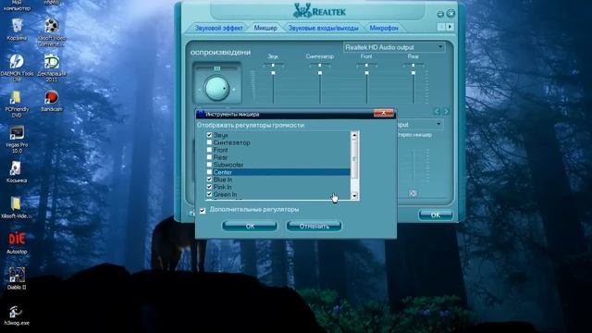Enable the Front volume checkbox
This screenshot has width=592, height=333.
209,150
